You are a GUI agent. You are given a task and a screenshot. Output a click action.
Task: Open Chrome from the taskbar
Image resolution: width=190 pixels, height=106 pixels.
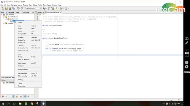click(x=32, y=104)
